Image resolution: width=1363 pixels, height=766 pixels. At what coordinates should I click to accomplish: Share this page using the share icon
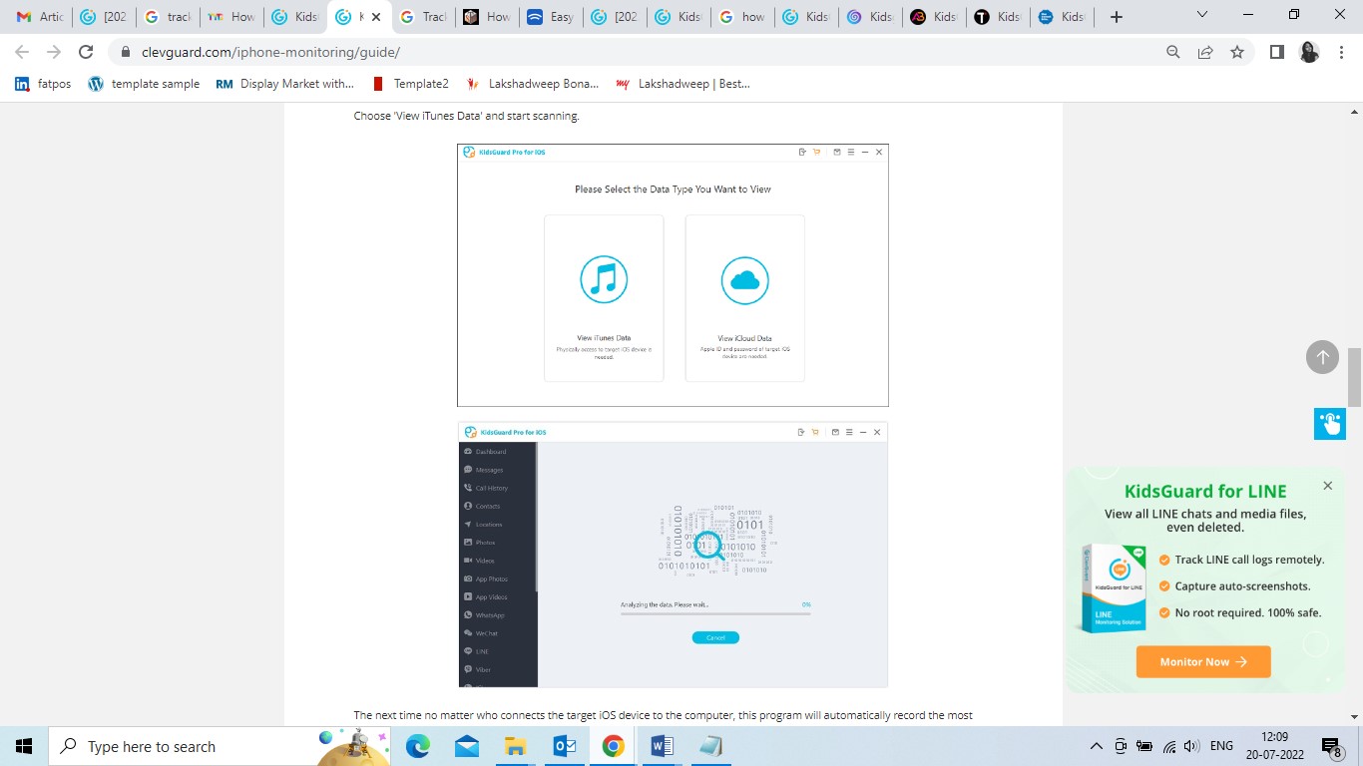[x=1205, y=52]
